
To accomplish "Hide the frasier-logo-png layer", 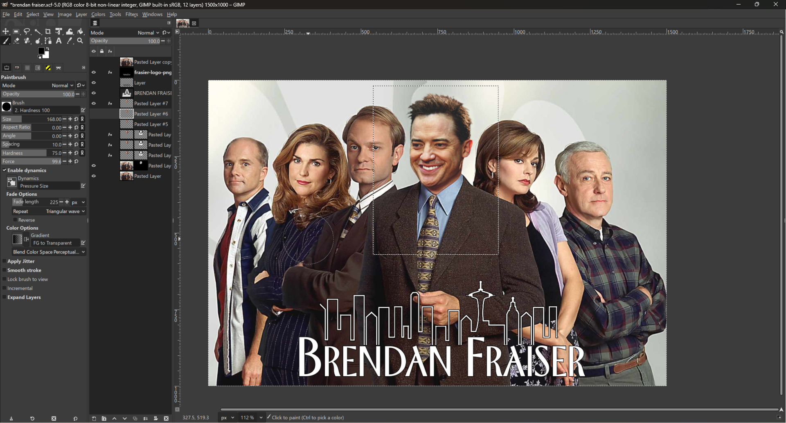I will click(94, 72).
